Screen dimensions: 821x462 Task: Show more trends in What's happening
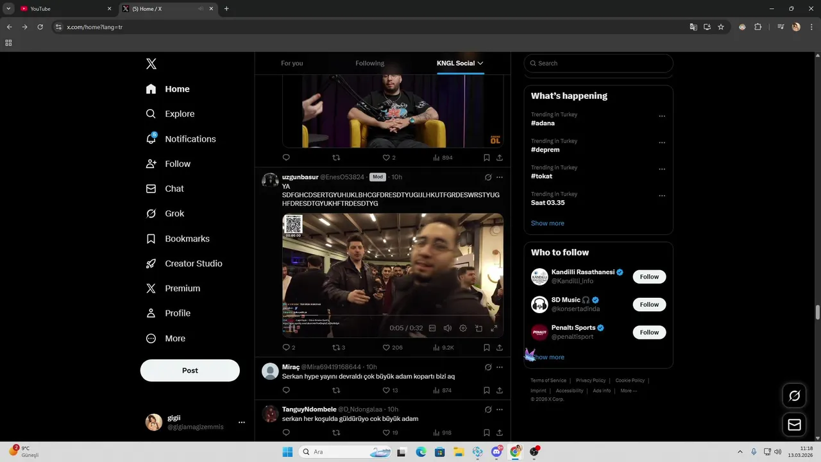click(x=548, y=223)
